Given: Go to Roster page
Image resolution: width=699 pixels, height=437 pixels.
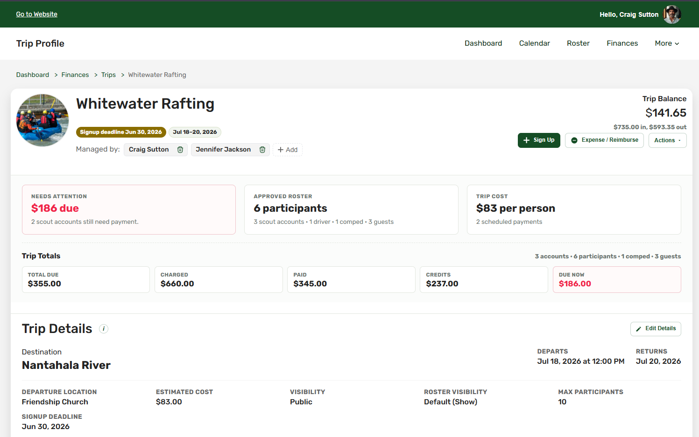Looking at the screenshot, I should click(x=578, y=43).
